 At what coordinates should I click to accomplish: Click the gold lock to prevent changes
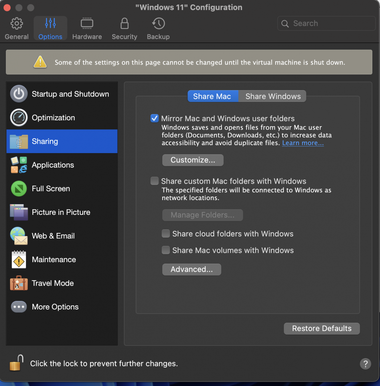click(x=16, y=363)
